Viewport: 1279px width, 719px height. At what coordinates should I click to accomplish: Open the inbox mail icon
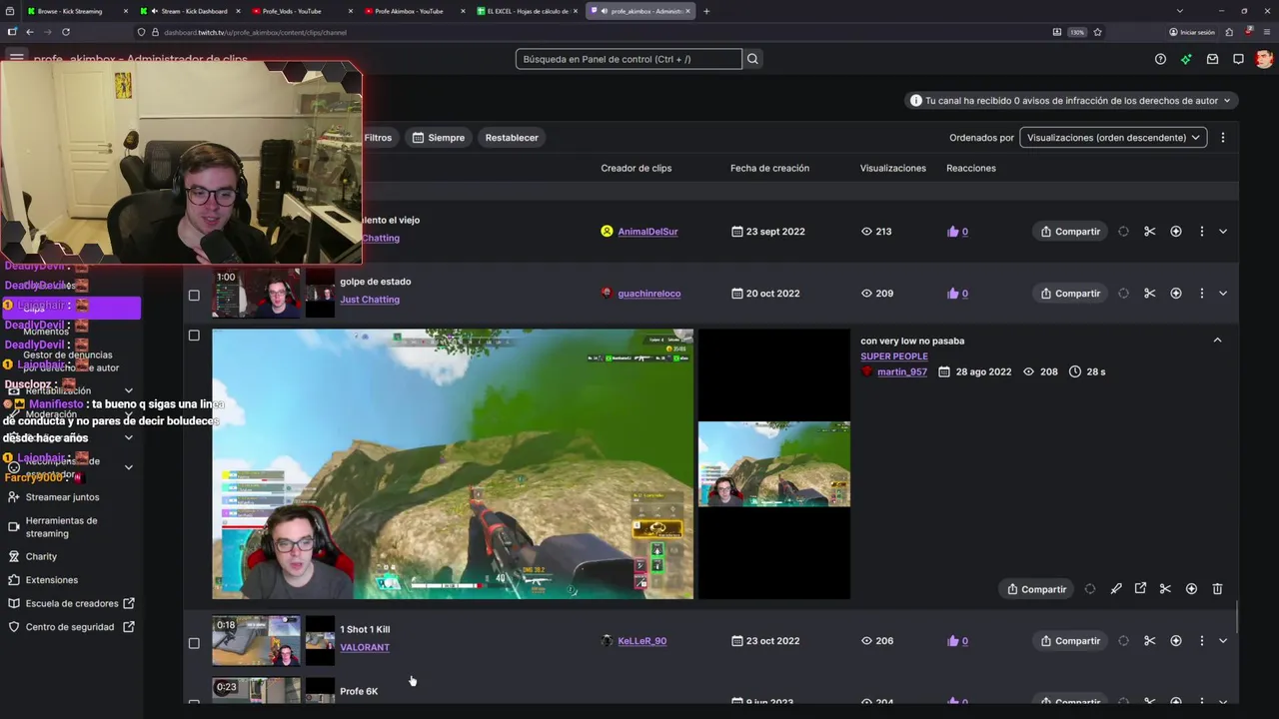(x=1212, y=59)
